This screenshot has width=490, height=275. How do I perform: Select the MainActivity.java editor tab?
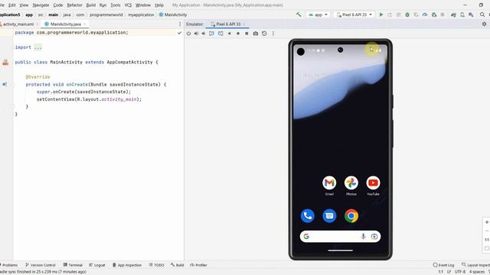coord(65,24)
